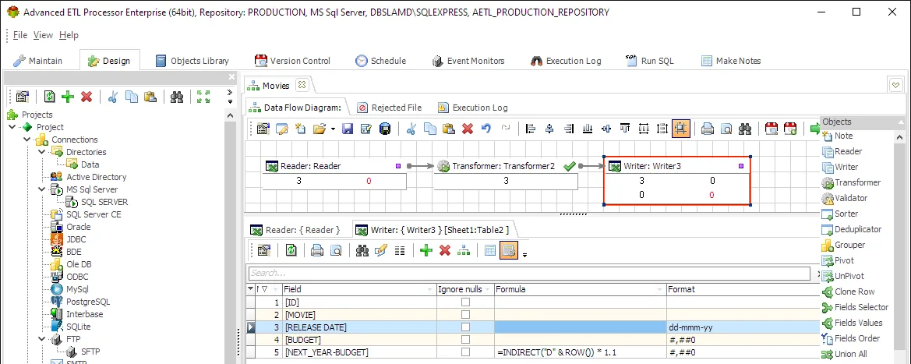Click the green expand-all arrows icon
This screenshot has height=364, width=911.
tap(203, 97)
